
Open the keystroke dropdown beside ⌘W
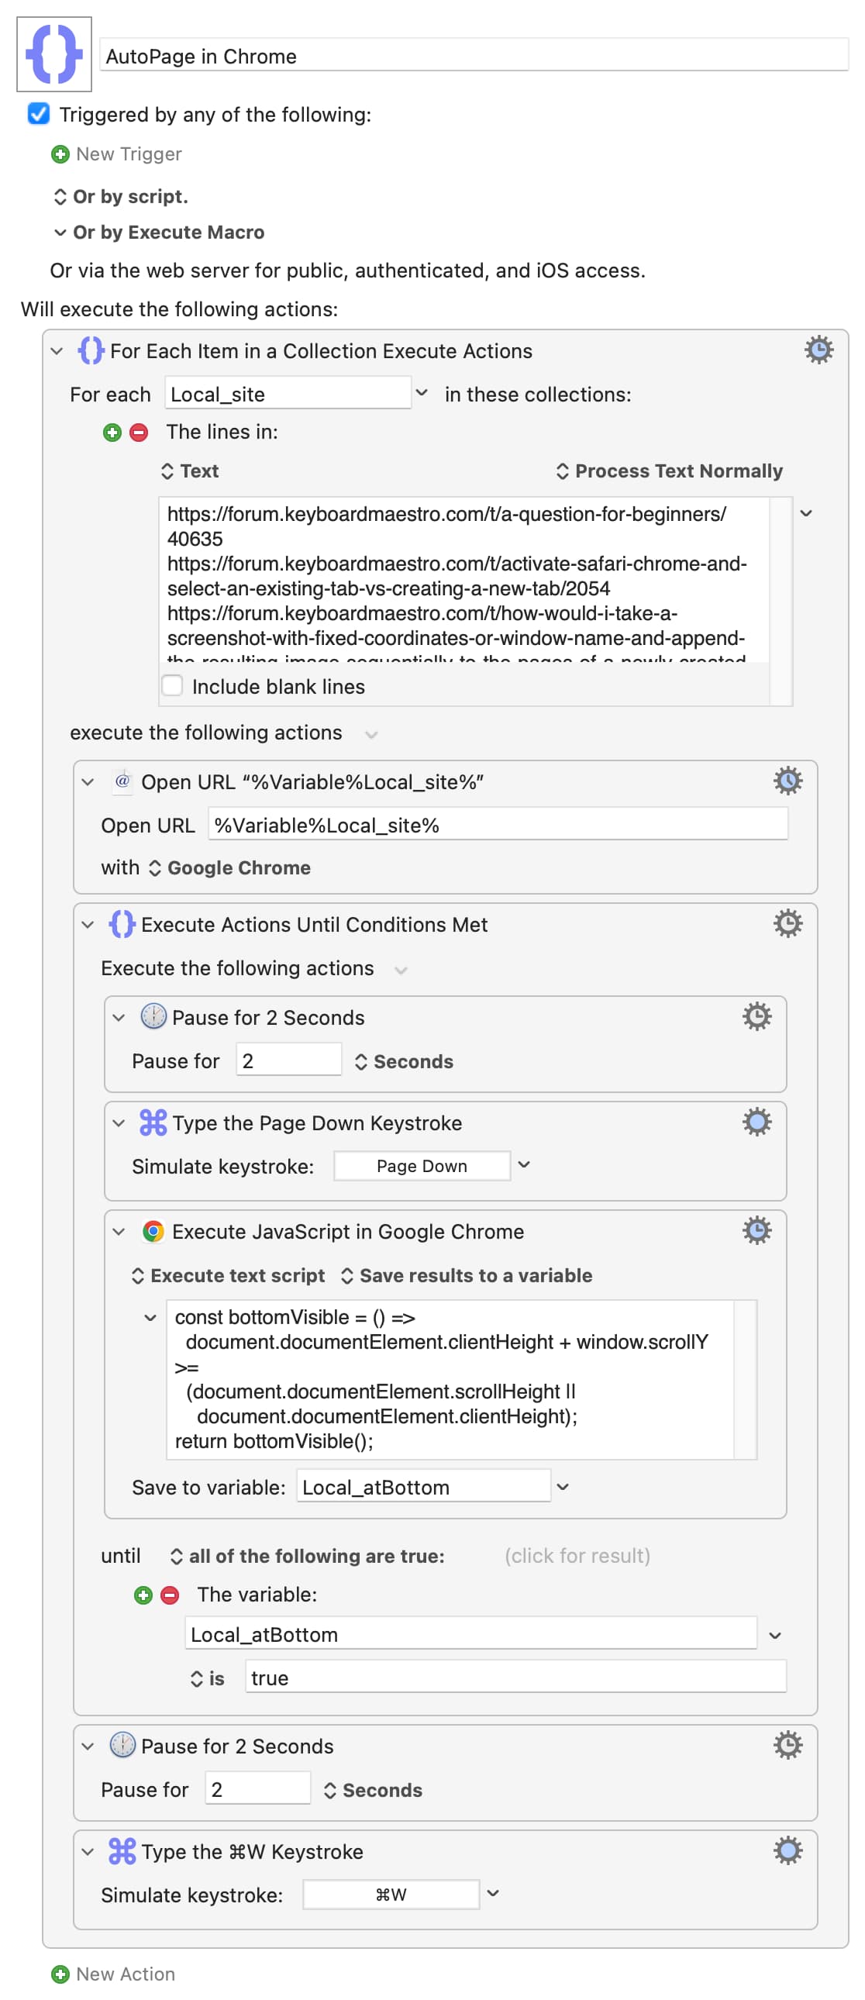tap(492, 1893)
